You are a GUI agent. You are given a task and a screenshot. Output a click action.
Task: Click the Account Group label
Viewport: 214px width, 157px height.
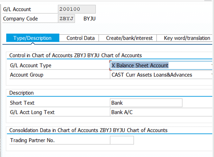click(27, 75)
